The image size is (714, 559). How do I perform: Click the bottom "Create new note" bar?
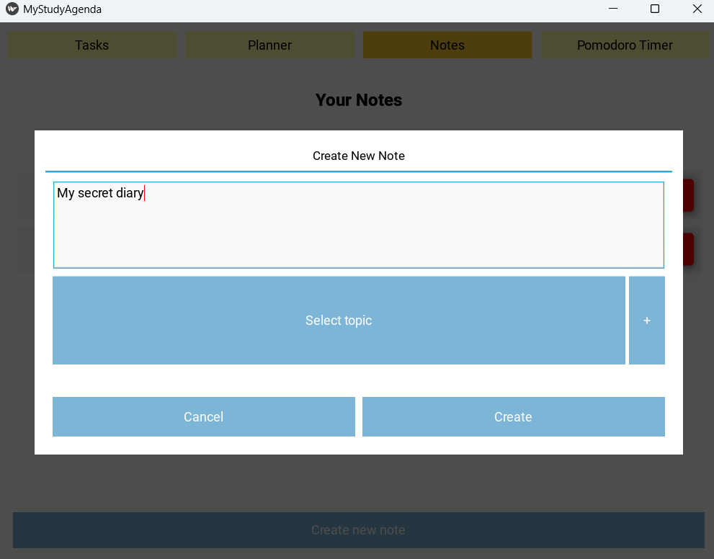click(358, 530)
